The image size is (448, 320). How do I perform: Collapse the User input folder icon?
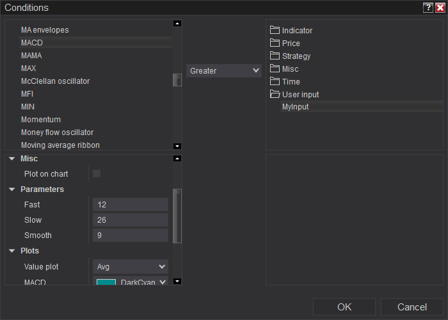pos(275,95)
